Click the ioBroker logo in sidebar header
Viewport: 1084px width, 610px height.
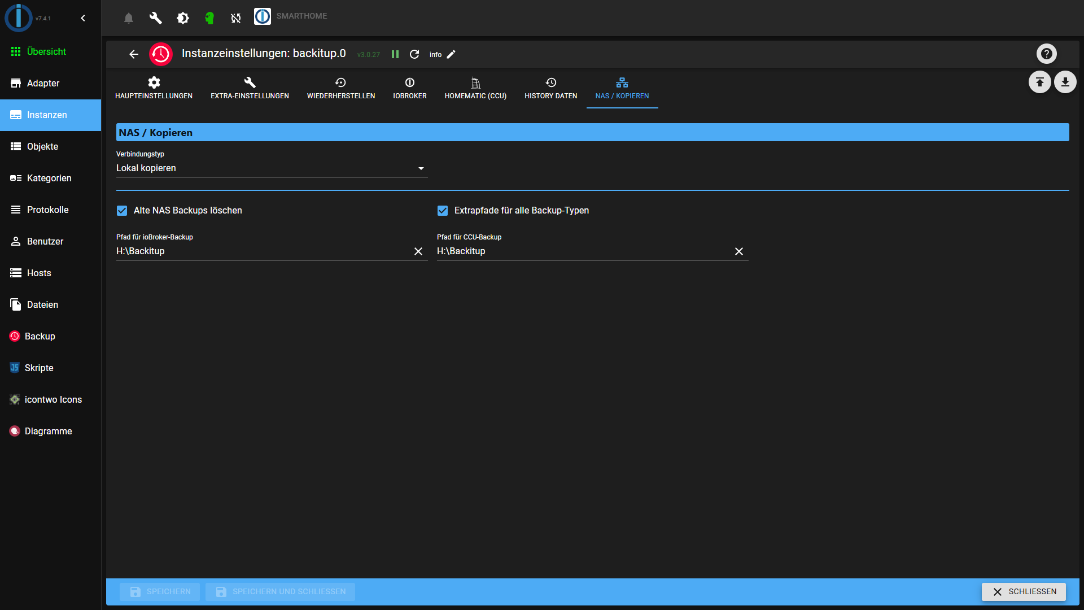(19, 18)
